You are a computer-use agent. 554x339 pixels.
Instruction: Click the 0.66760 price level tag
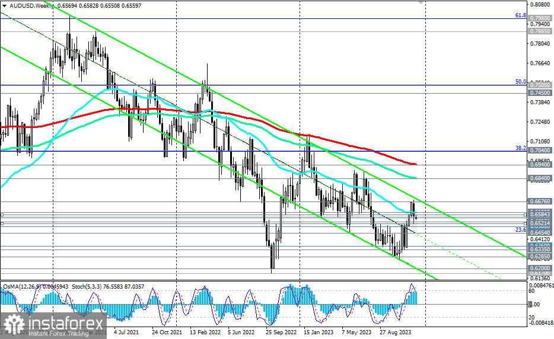coord(540,202)
